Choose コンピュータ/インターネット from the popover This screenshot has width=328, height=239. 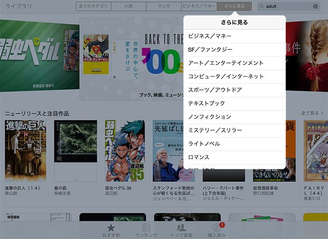pyautogui.click(x=235, y=77)
